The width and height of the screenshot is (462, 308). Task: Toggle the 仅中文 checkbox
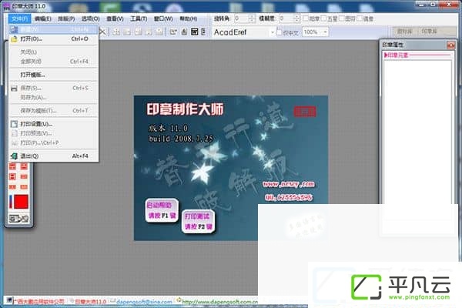point(280,32)
